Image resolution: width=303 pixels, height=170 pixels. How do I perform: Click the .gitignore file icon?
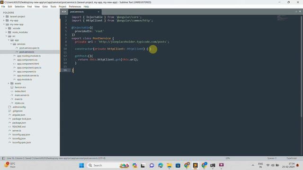9,111
